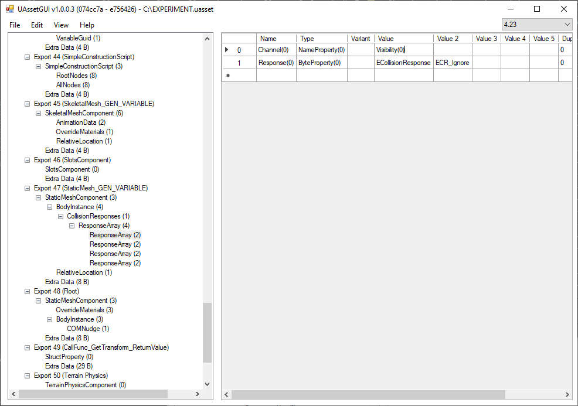Collapse the SkeletalMeshComponent (6) node
This screenshot has width=578, height=406.
38,113
